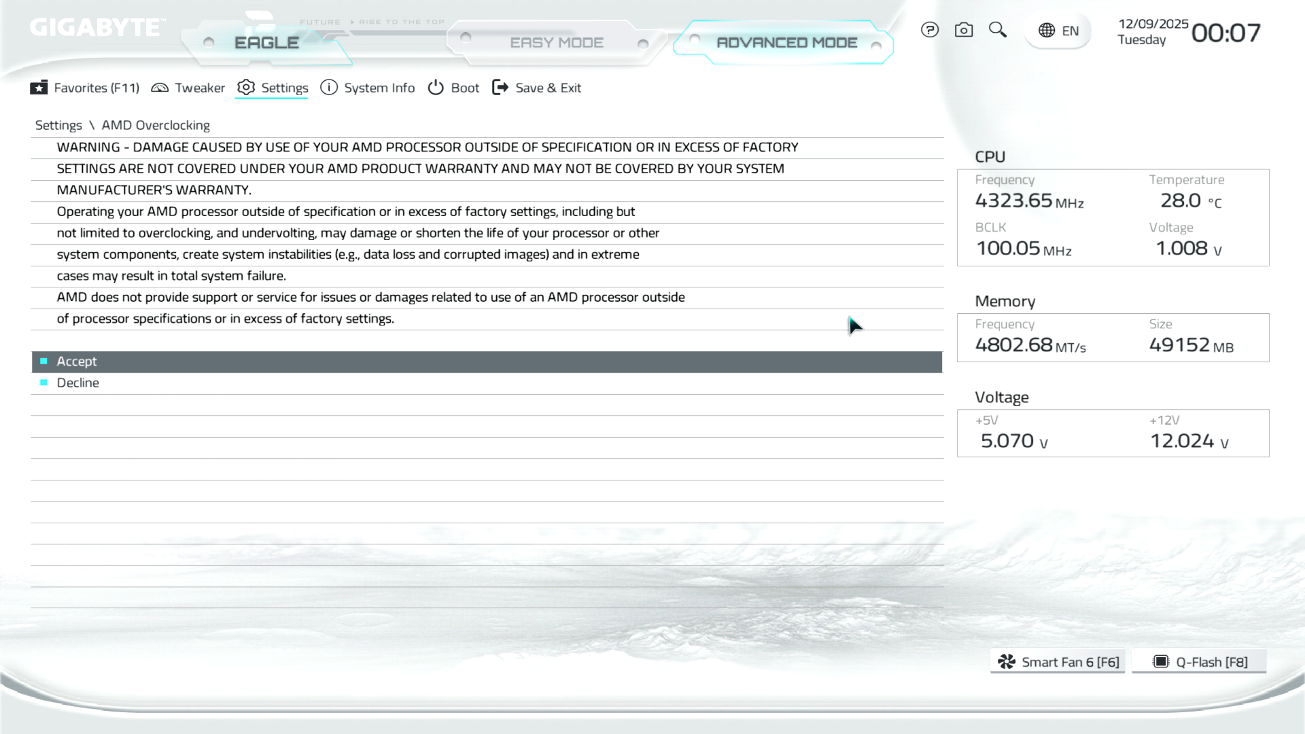
Task: Open the search magnifier icon
Action: (x=997, y=30)
